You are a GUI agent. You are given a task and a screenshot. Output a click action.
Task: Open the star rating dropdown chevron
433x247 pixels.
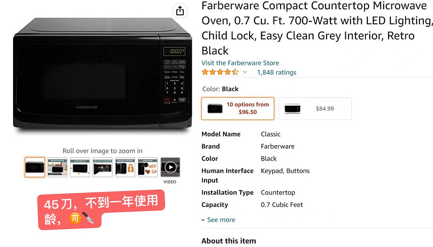coord(244,72)
